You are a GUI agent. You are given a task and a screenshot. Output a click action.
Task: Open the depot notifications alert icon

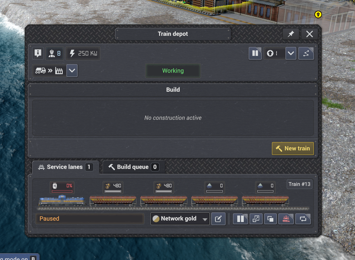coord(38,53)
